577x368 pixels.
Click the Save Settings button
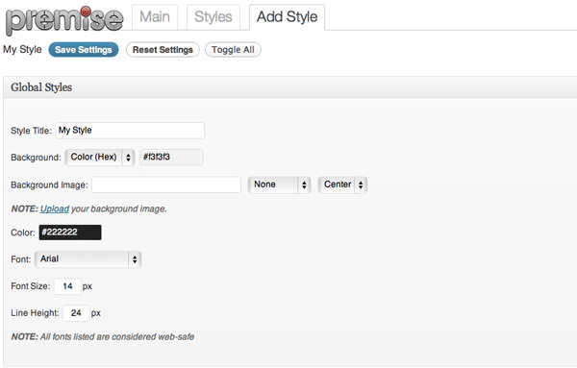[x=84, y=50]
